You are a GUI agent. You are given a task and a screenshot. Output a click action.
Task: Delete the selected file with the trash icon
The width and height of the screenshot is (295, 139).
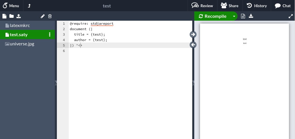(x=50, y=16)
